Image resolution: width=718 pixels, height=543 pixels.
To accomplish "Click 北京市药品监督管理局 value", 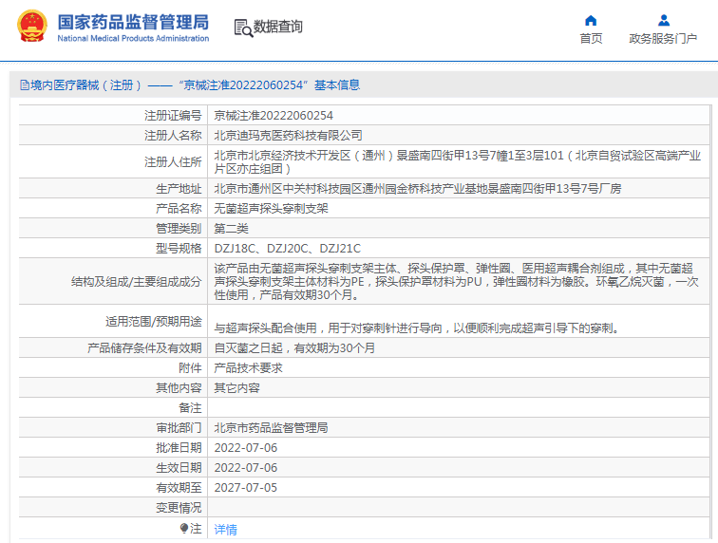I will [271, 427].
